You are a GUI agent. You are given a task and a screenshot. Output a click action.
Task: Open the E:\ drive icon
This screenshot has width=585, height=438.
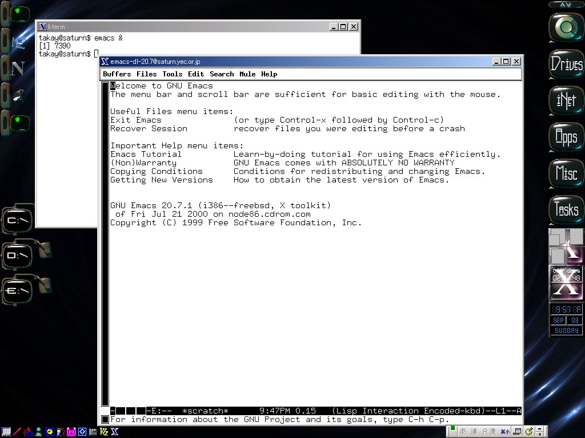[17, 291]
